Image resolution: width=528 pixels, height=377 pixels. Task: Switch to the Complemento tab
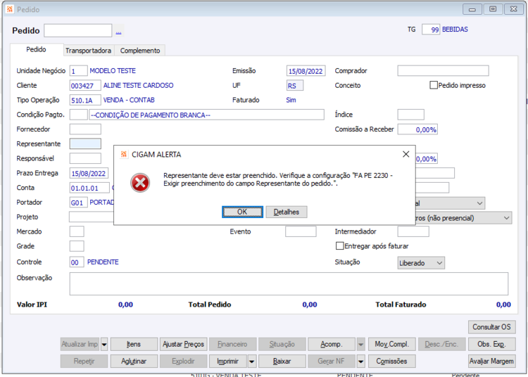(140, 51)
